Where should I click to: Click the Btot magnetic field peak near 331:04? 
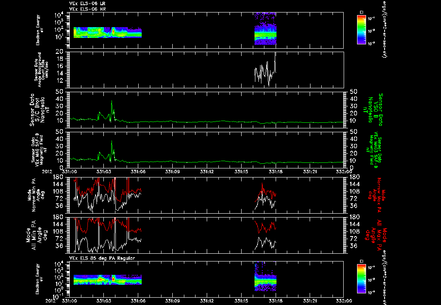point(112,101)
